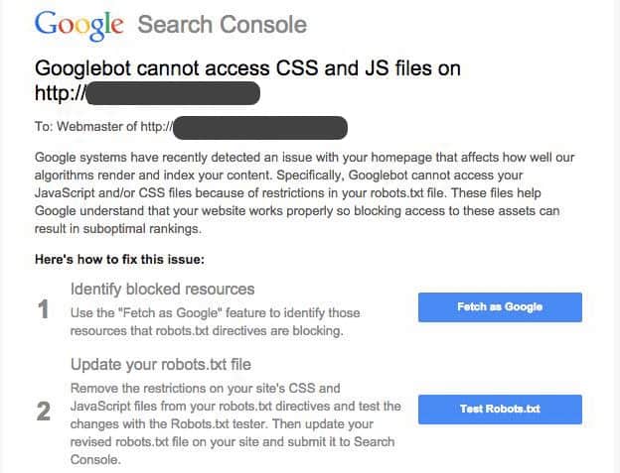620x473 pixels.
Task: Select the Update your robots.txt file heading
Action: [x=167, y=364]
